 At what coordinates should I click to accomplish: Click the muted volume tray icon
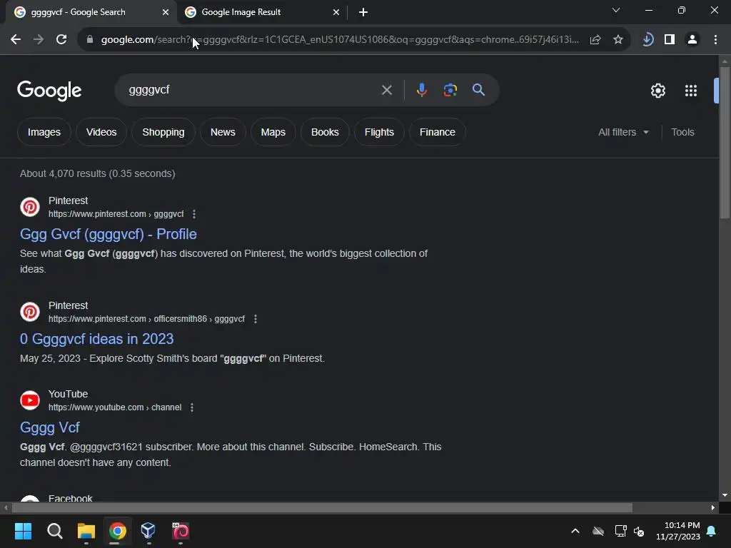coord(639,531)
